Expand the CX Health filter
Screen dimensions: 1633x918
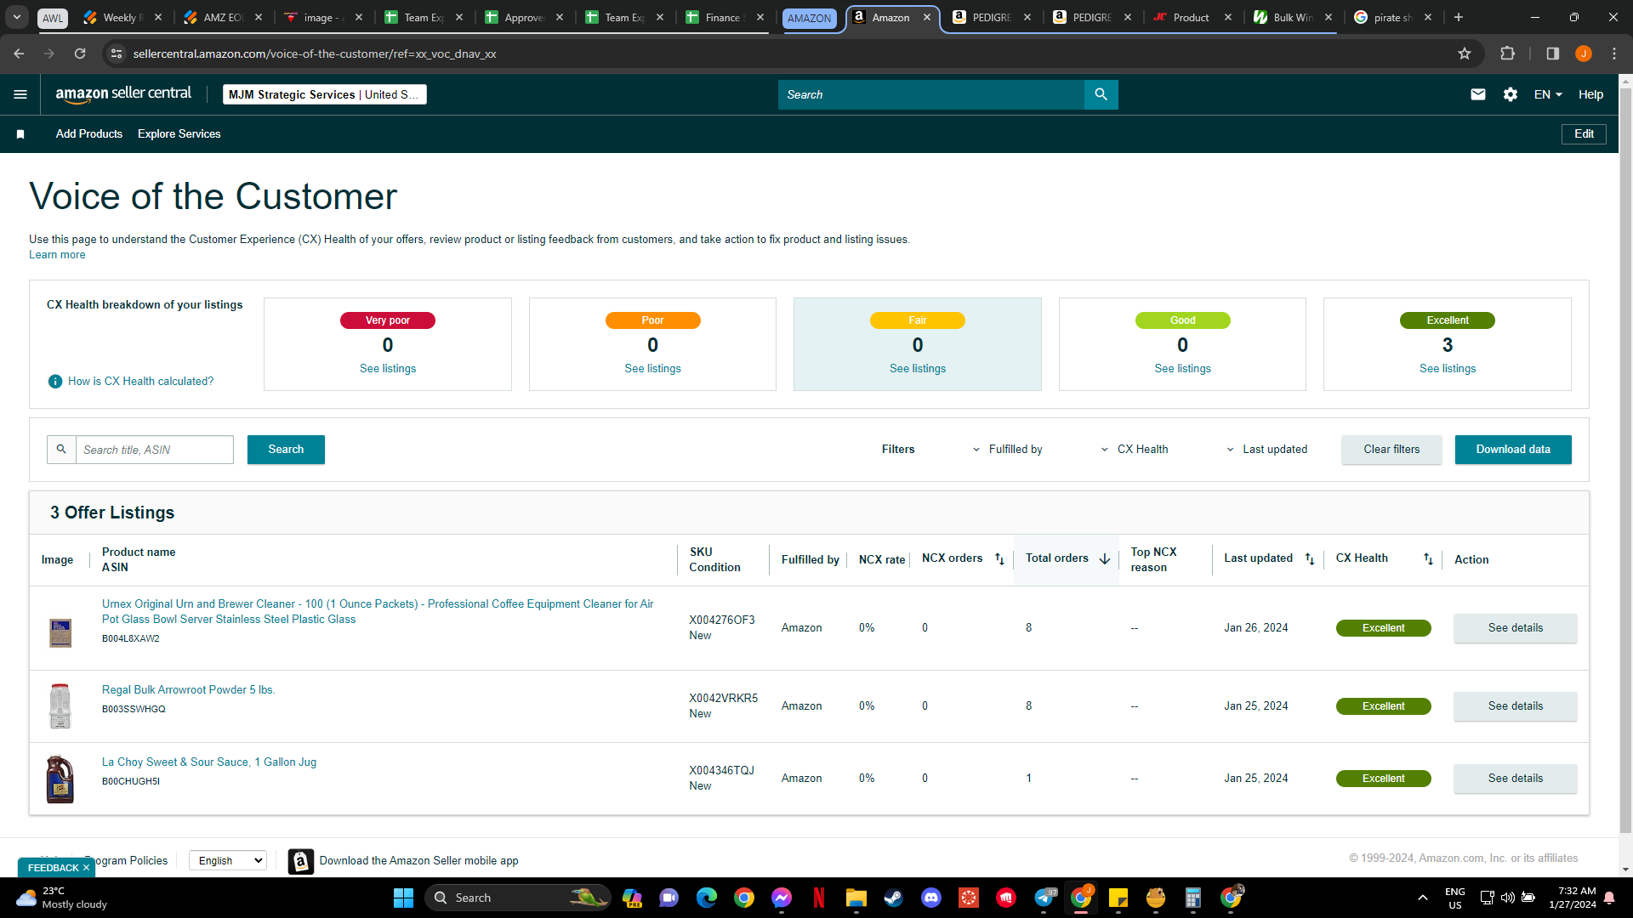coord(1135,450)
